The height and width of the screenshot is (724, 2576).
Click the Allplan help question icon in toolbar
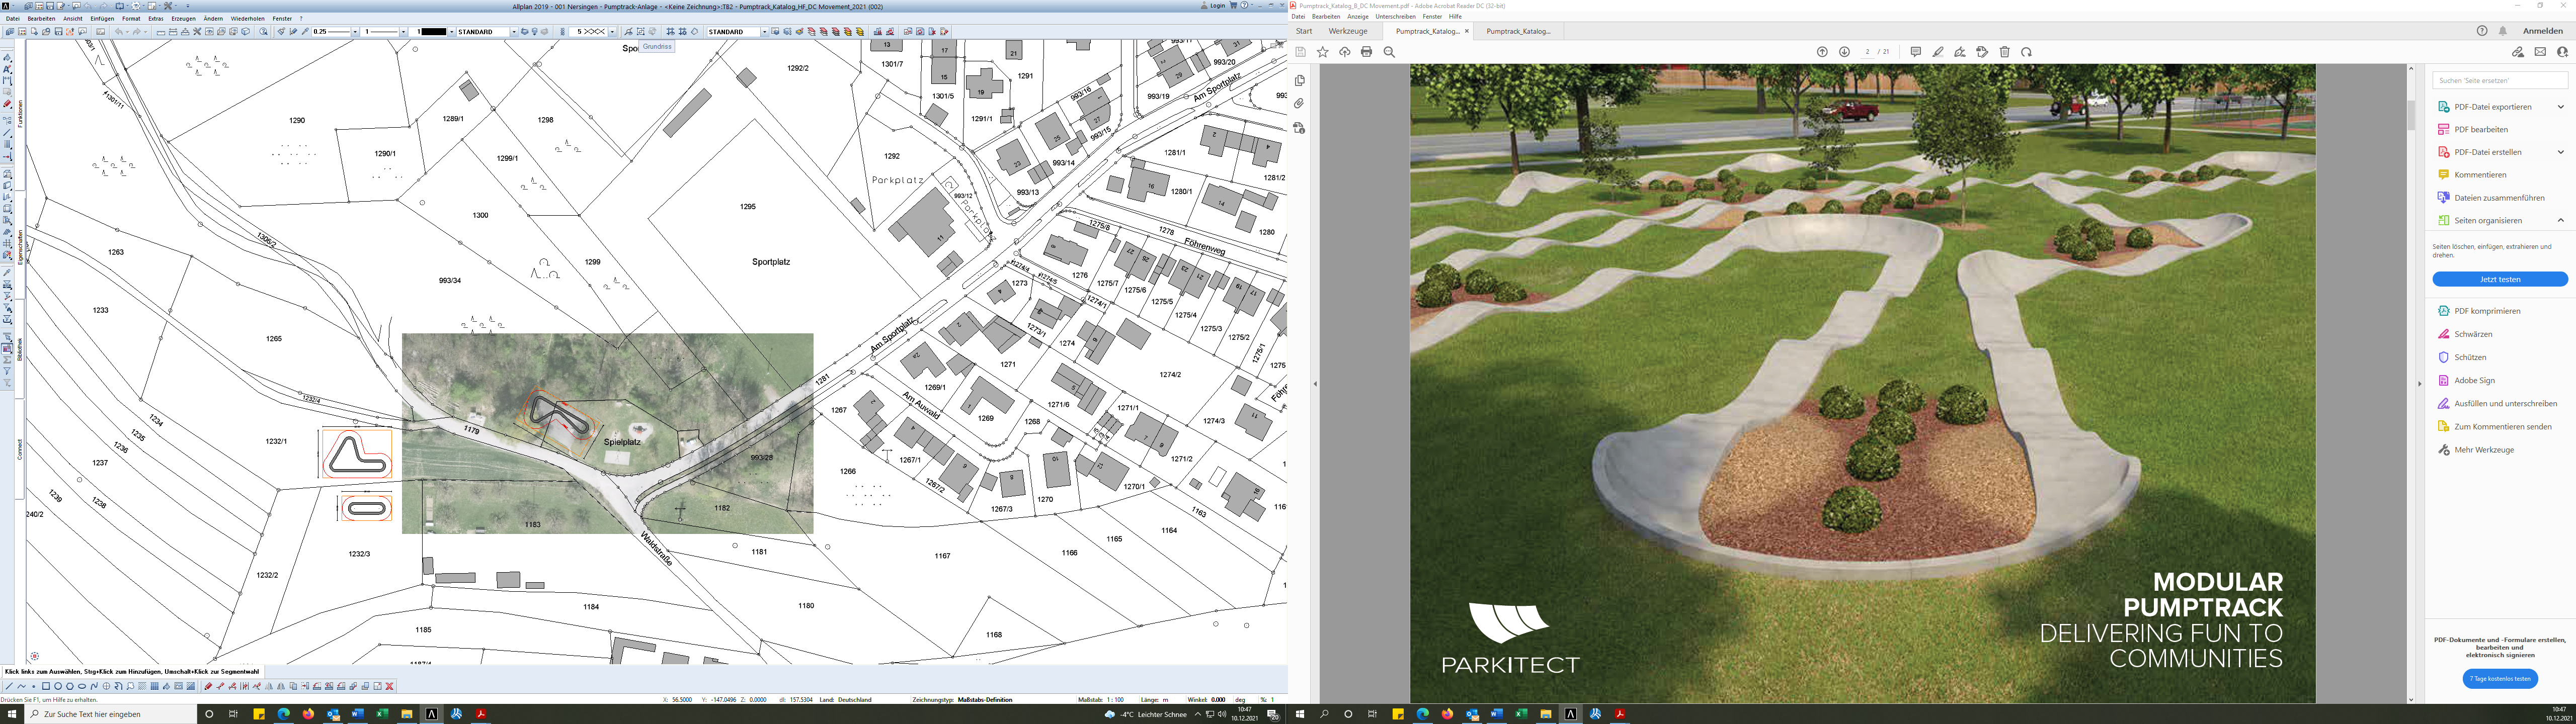point(264,32)
